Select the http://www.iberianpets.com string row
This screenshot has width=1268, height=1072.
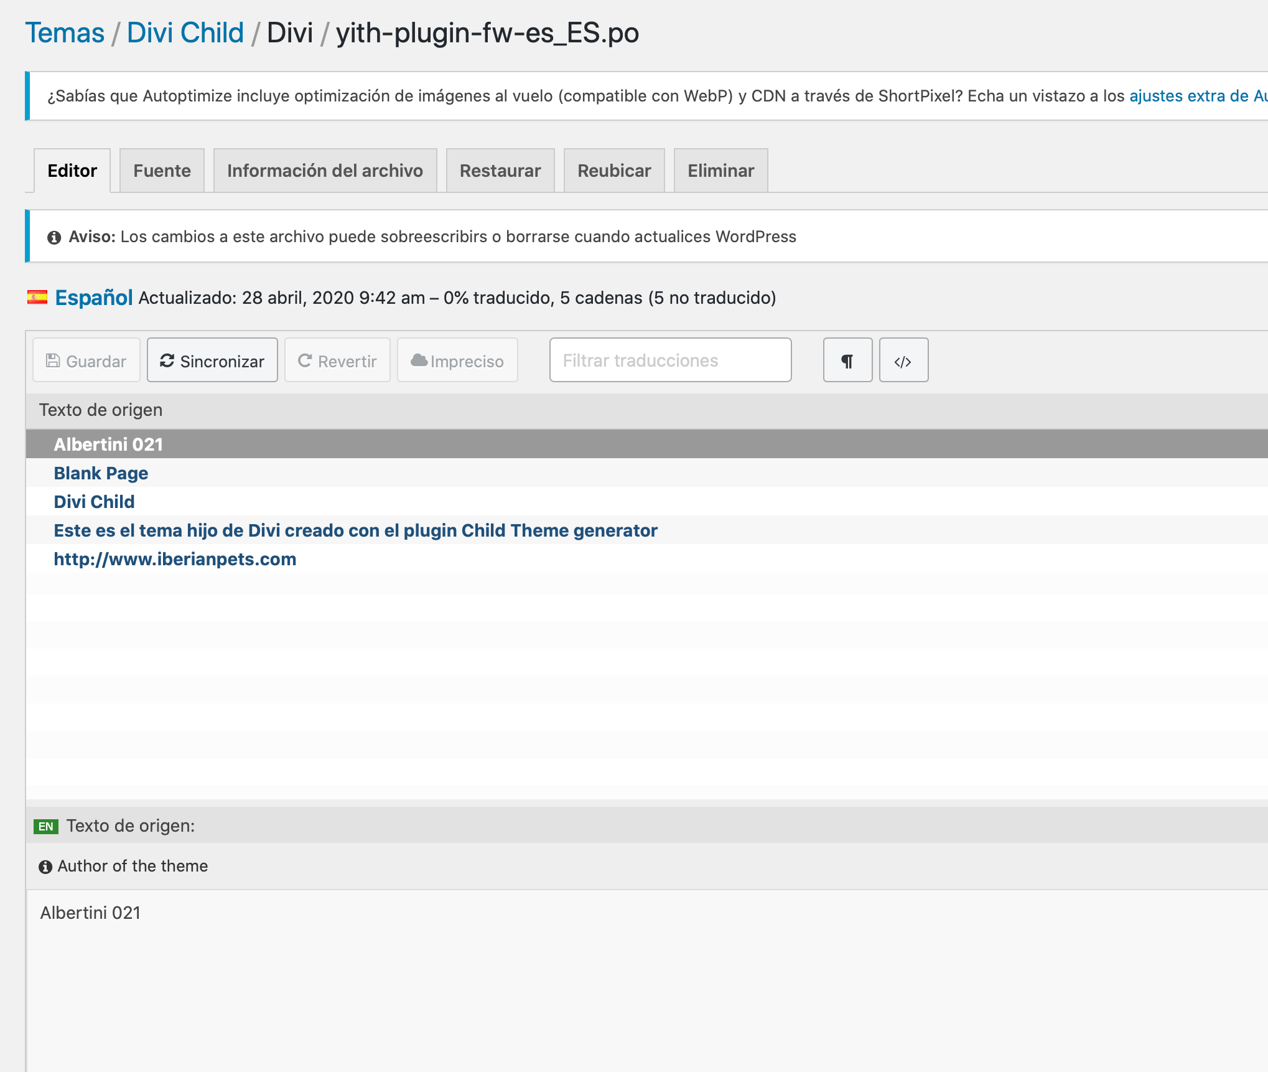[647, 559]
